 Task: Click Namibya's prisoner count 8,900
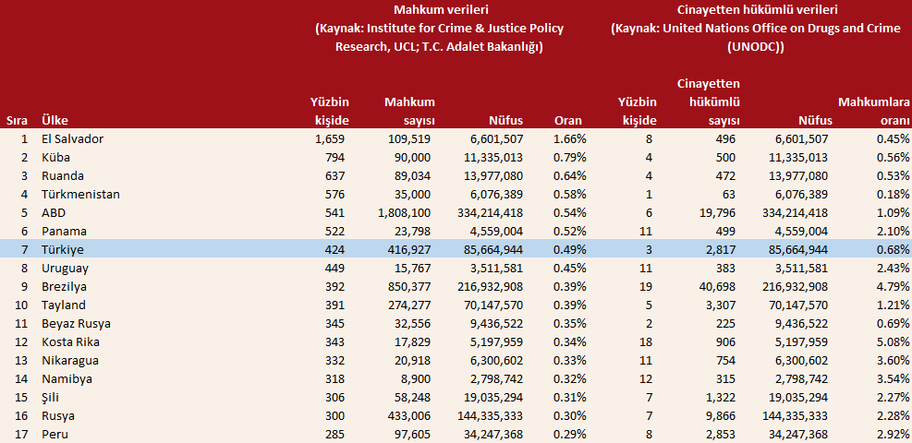pos(418,378)
